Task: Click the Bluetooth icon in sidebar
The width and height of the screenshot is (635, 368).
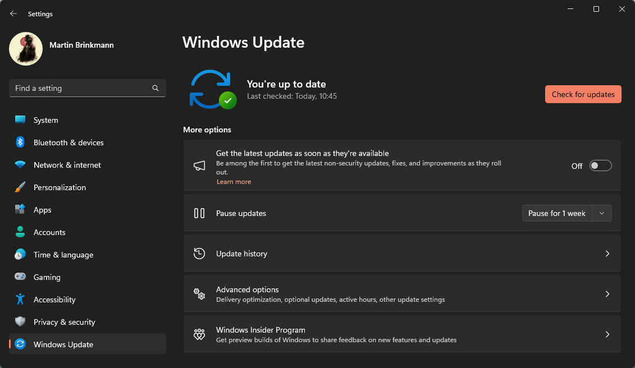Action: click(20, 142)
